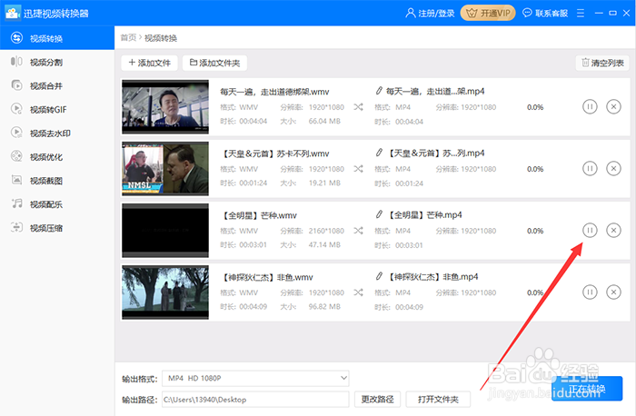Click the convert arrows icon for 非鱼
The height and width of the screenshot is (416, 636).
(358, 292)
